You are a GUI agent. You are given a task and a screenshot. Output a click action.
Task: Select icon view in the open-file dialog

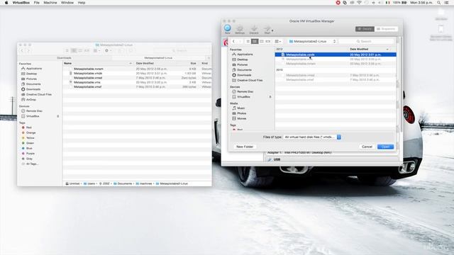248,41
